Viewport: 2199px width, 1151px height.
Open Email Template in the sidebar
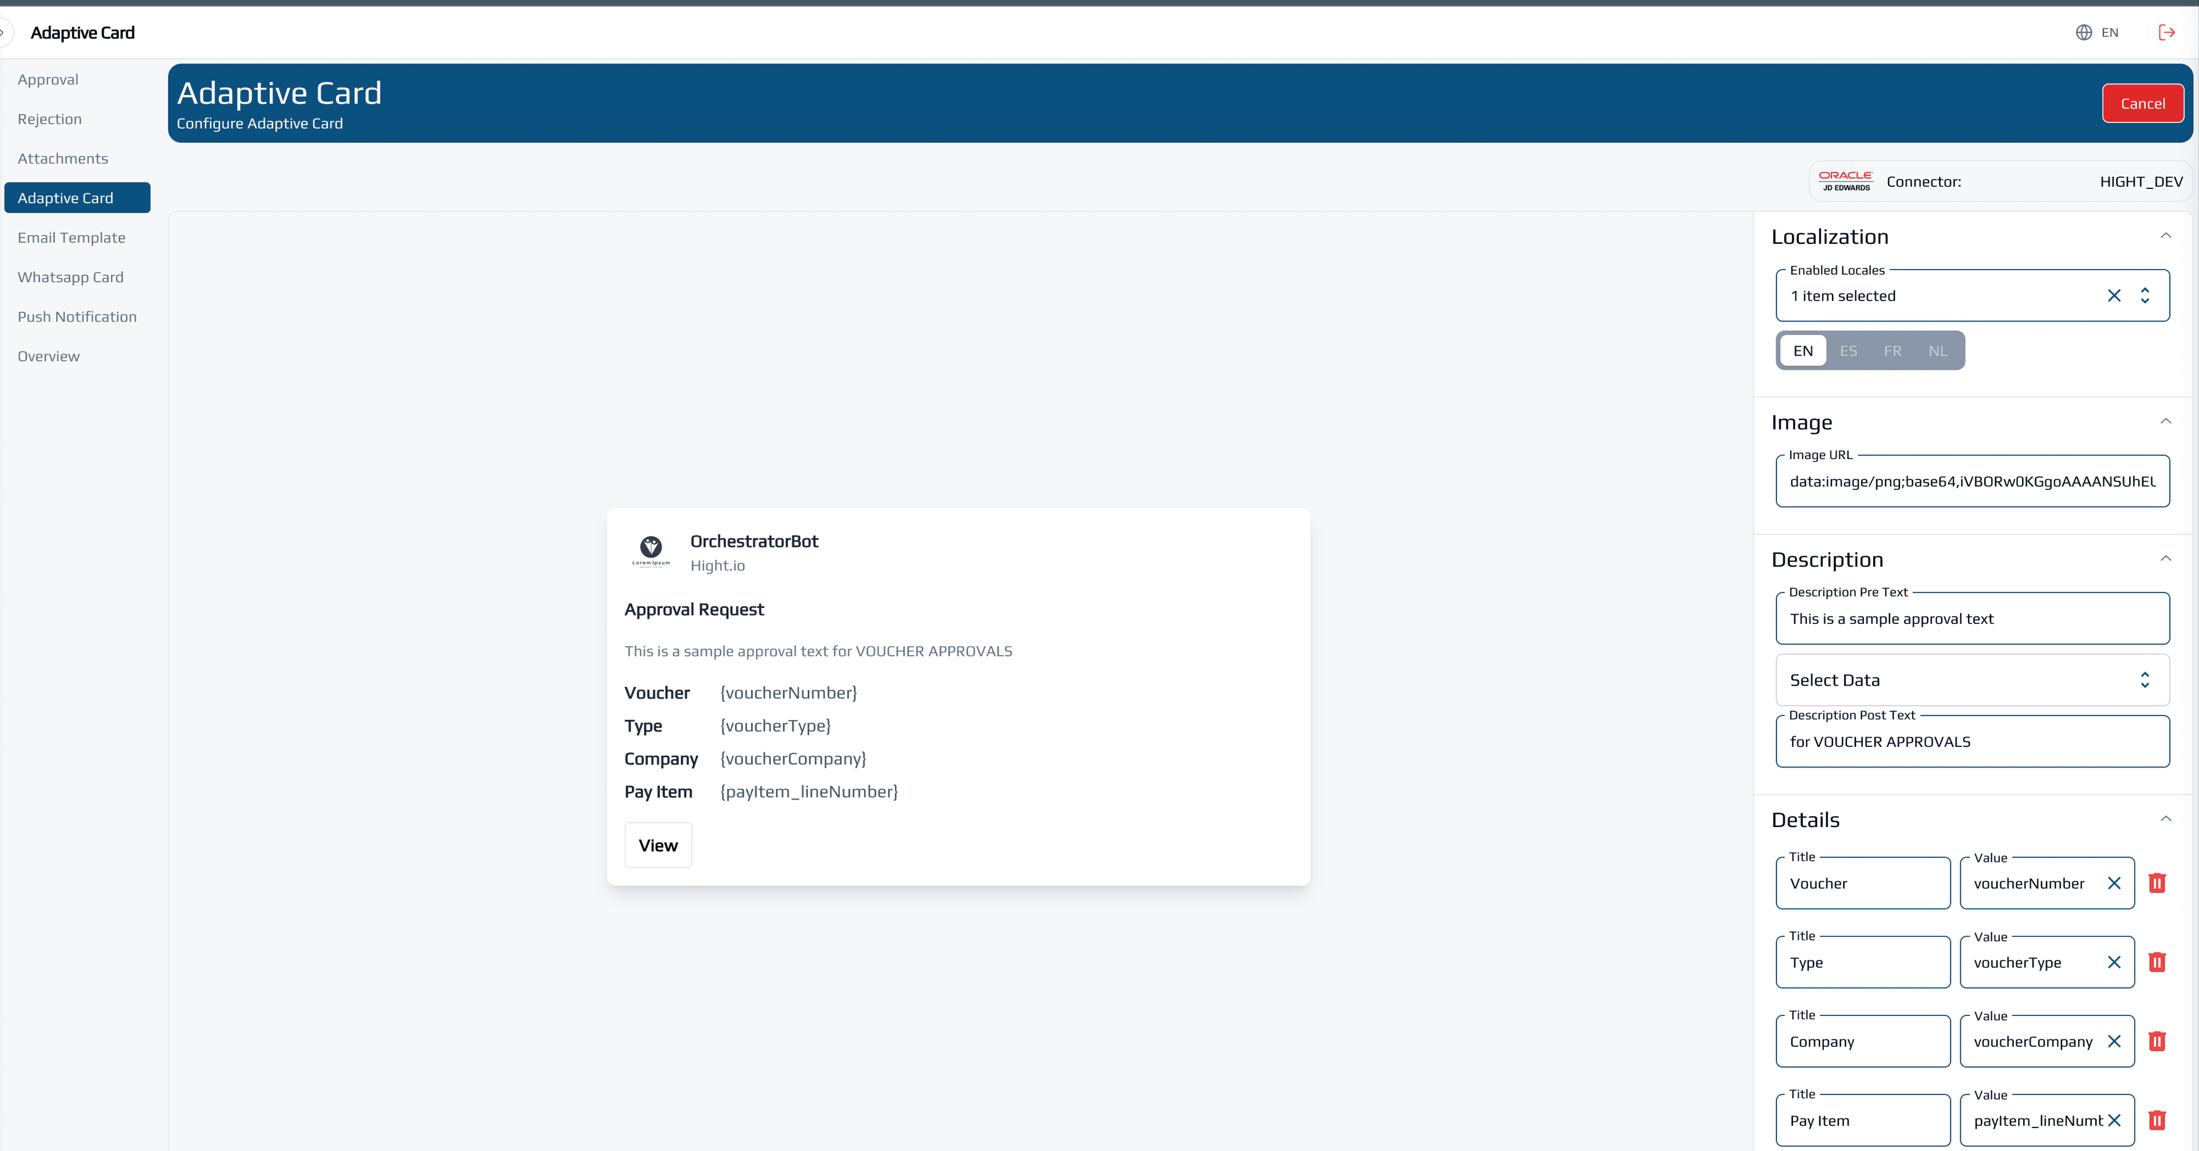pyautogui.click(x=72, y=237)
